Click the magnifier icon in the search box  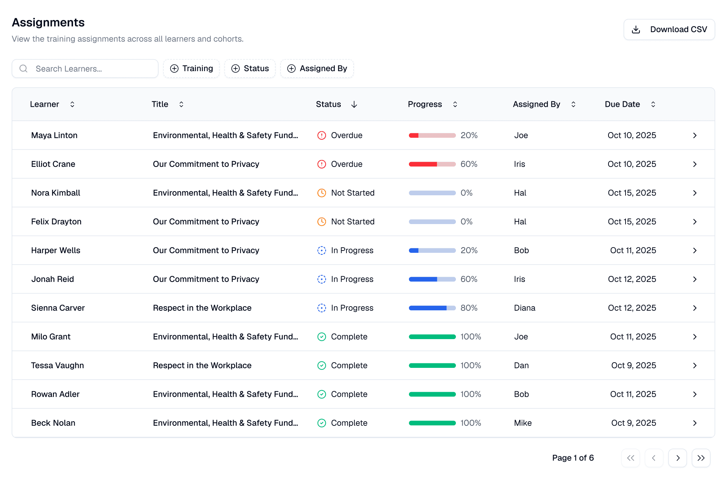[23, 69]
